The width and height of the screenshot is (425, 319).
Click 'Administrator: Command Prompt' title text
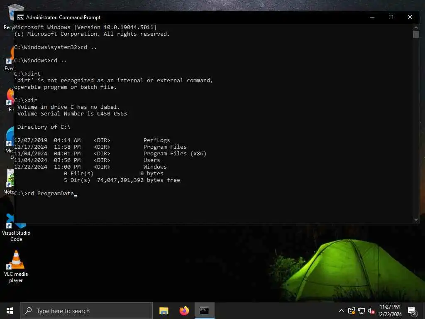[x=63, y=17]
